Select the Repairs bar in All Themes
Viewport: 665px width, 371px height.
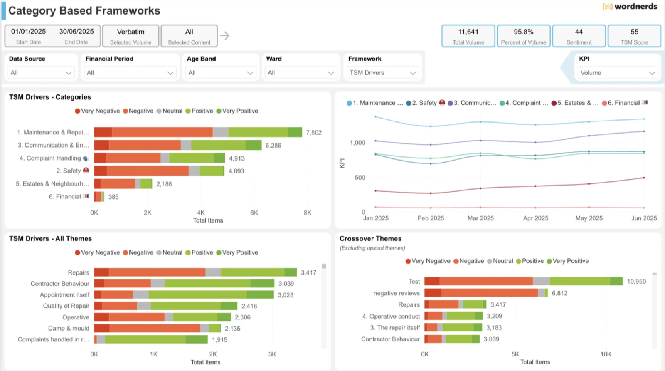tap(195, 272)
